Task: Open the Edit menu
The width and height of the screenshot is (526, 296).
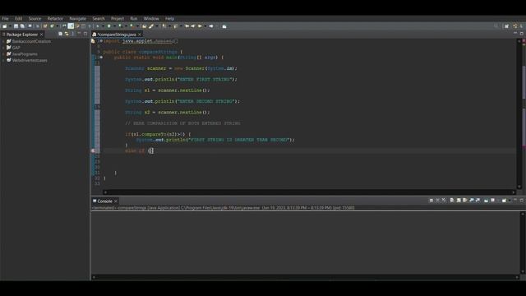Action: 18,18
